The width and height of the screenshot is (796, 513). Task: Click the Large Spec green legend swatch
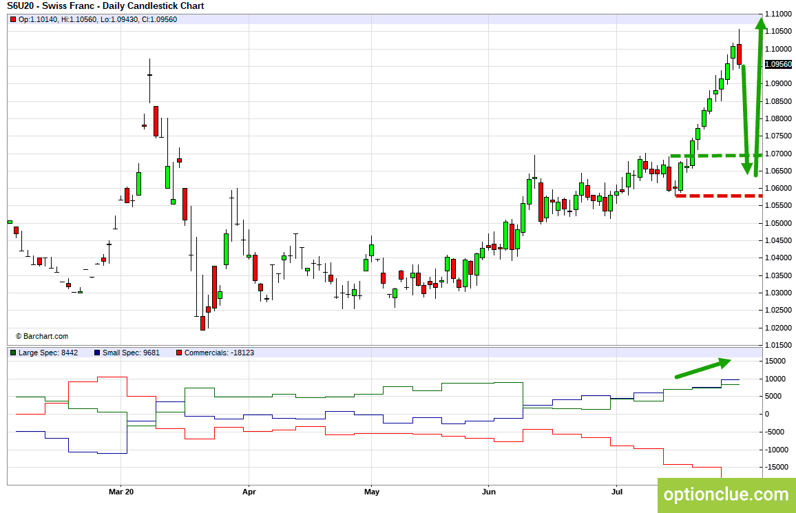click(x=13, y=353)
